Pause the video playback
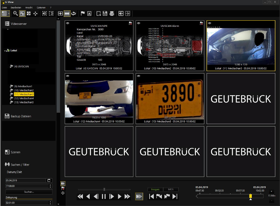This screenshot has width=280, height=206. (x=104, y=197)
